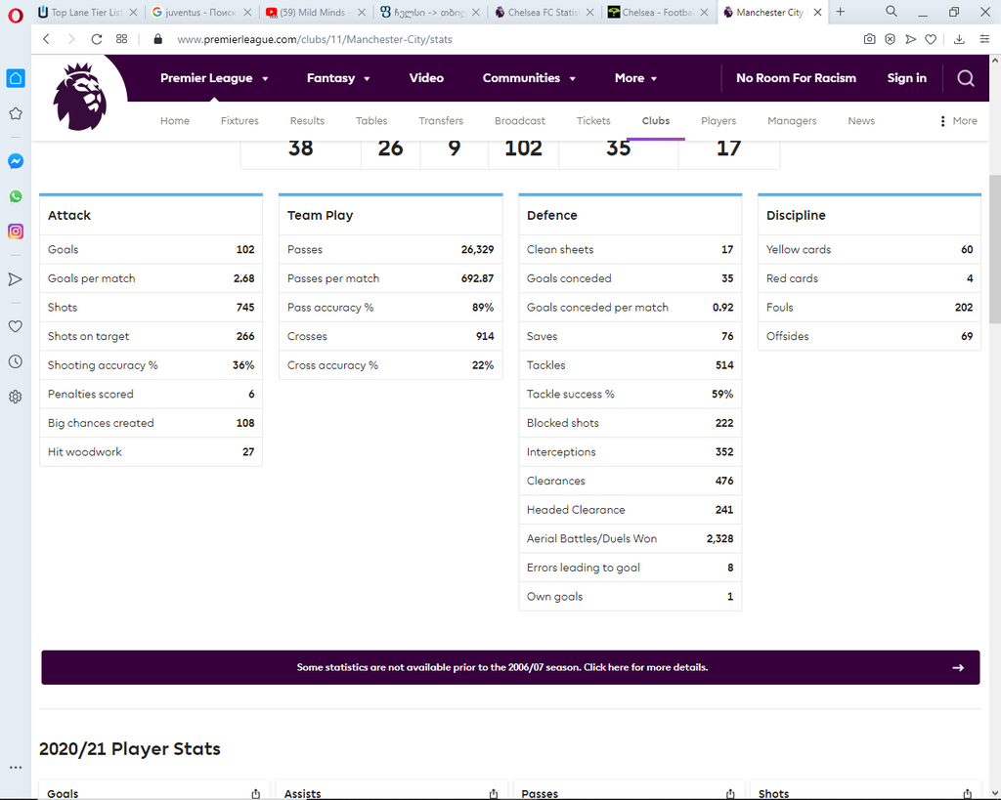Viewport: 1001px width, 800px height.
Task: Open sidebar settings gear icon
Action: [16, 397]
